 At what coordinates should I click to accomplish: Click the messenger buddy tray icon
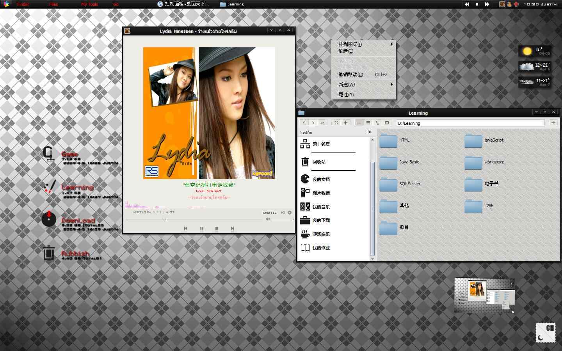coord(509,4)
